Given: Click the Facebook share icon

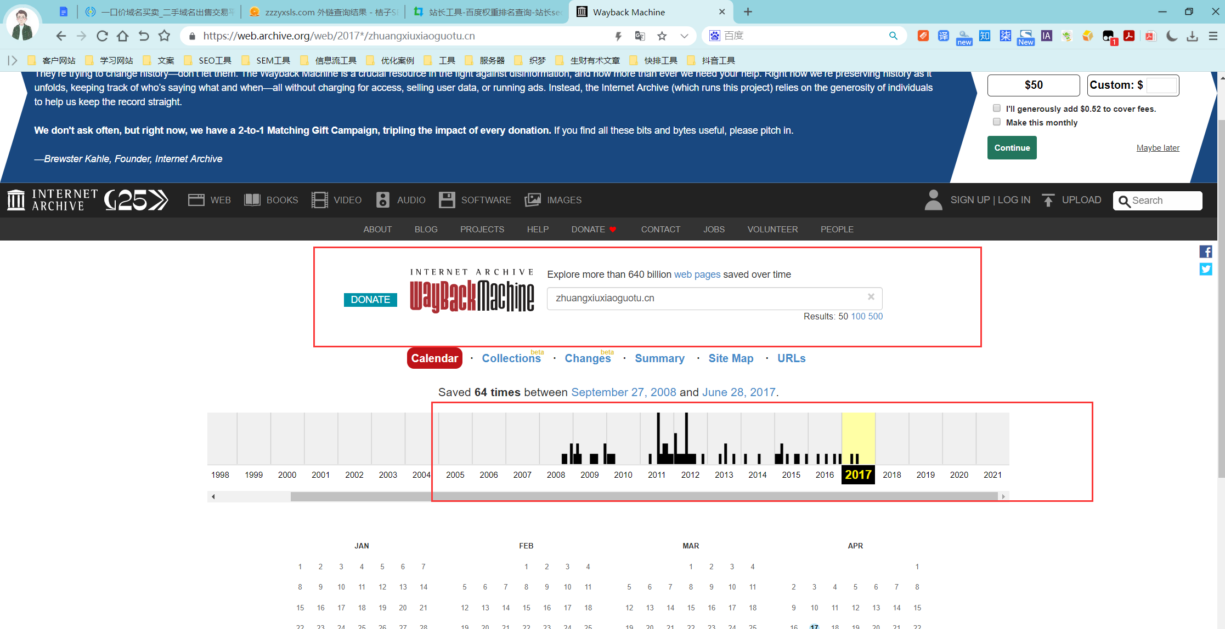Looking at the screenshot, I should pyautogui.click(x=1205, y=251).
